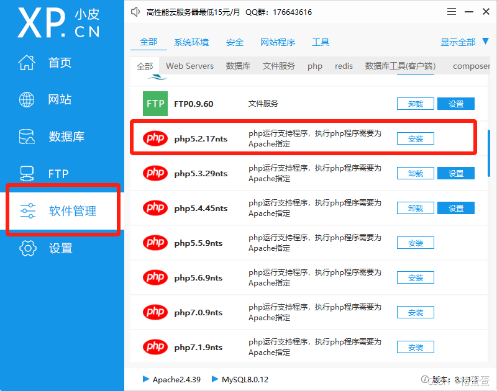The image size is (497, 391).
Task: Install php5.5.9nts with 安装
Action: (x=415, y=243)
